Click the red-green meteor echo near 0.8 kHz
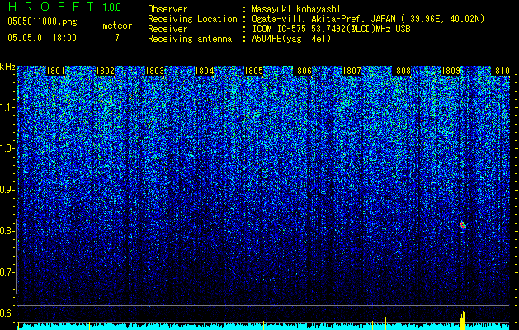Image resolution: width=519 pixels, height=330 pixels. click(463, 225)
